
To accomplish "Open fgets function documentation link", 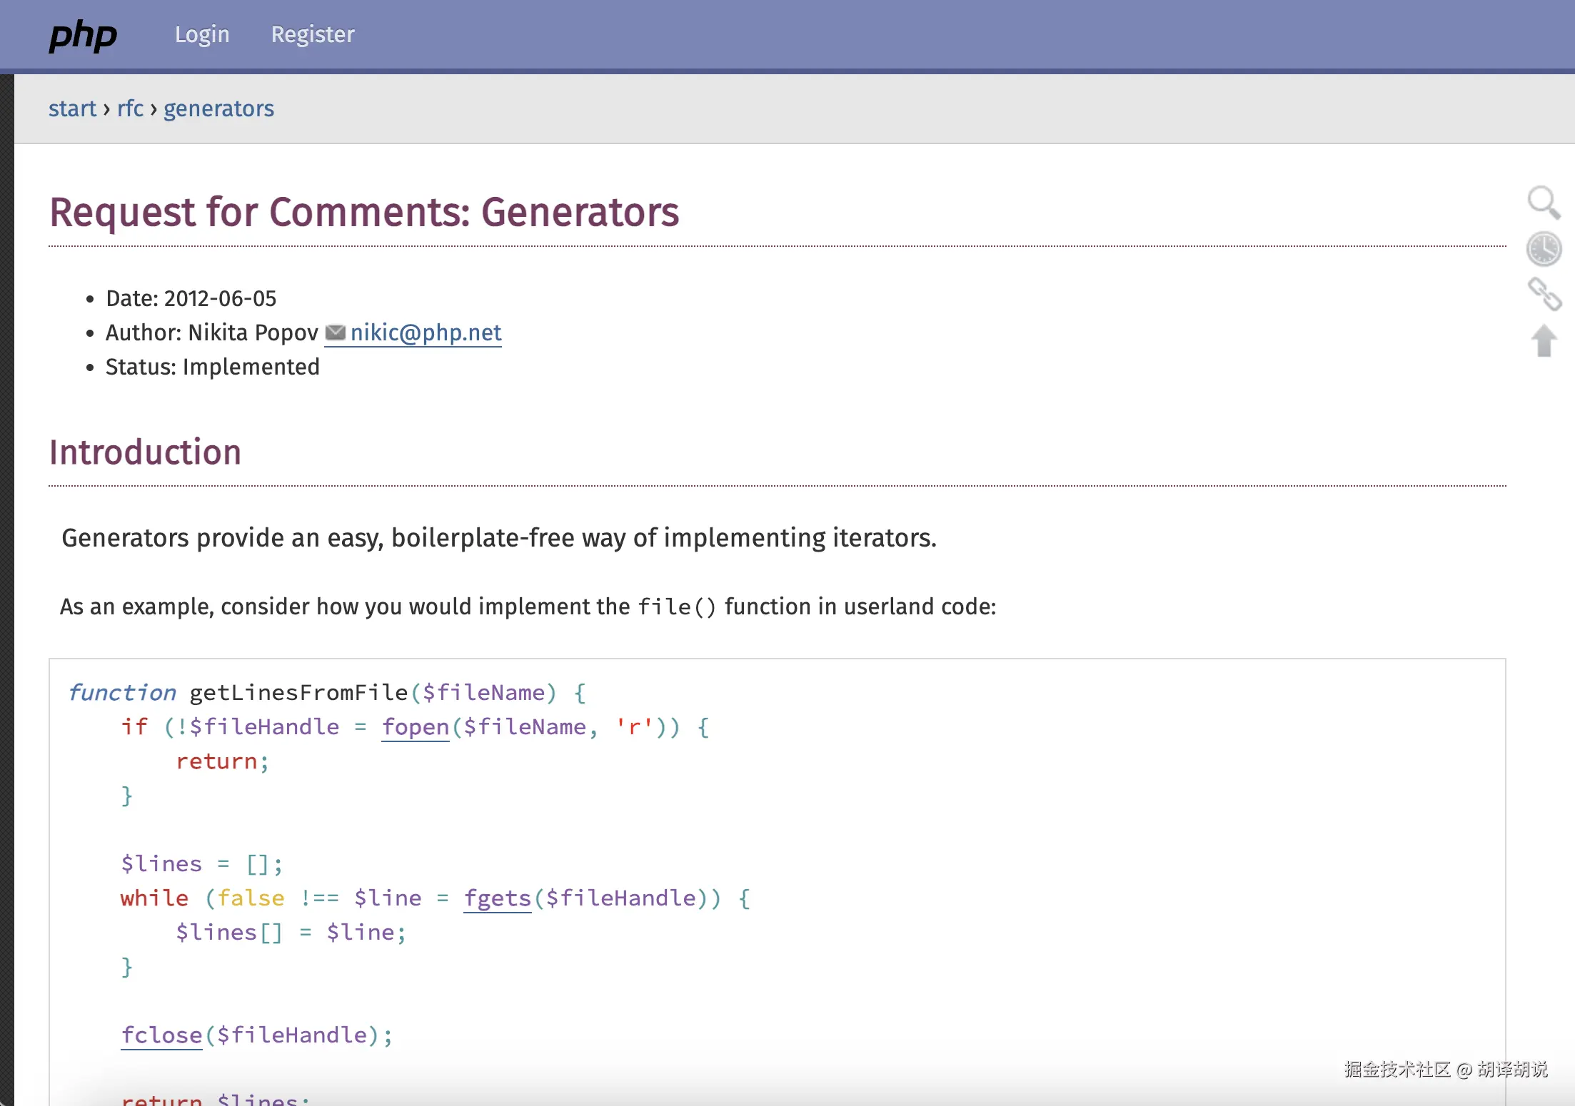I will click(x=498, y=898).
